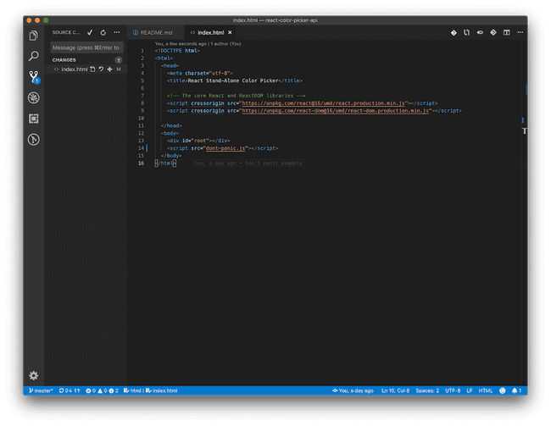Click the title text on line 5
This screenshot has height=426, width=551.
(x=233, y=80)
